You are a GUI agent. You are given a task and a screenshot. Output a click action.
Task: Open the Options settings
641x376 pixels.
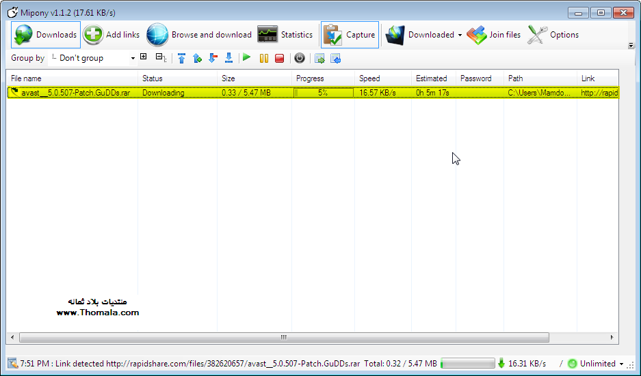[x=553, y=35]
